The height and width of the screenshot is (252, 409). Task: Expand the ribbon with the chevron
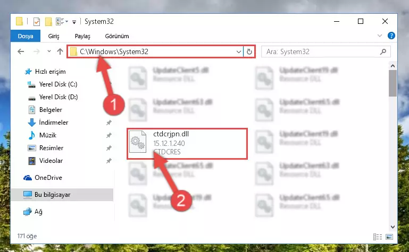(x=380, y=36)
